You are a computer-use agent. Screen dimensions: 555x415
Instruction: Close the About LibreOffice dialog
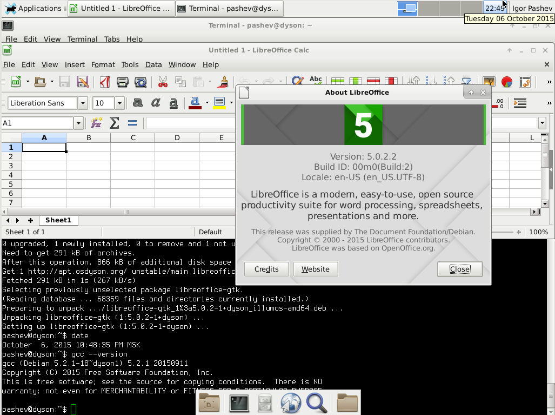[x=460, y=269]
